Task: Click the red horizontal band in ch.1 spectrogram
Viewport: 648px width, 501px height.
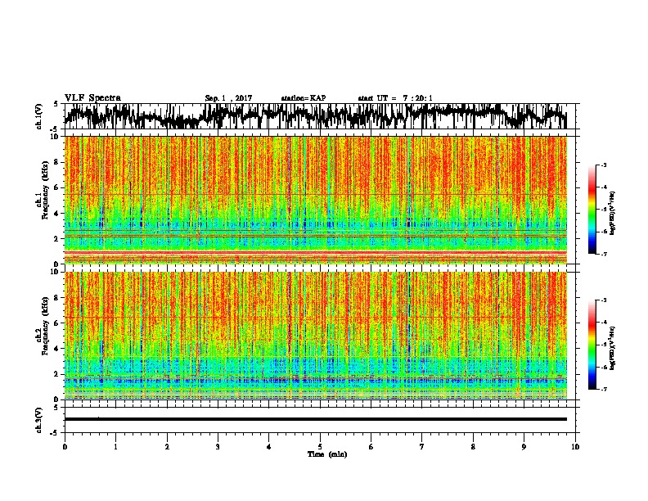Action: (316, 252)
